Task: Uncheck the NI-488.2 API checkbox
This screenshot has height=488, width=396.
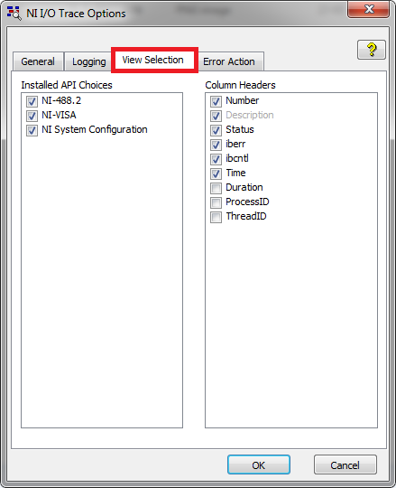Action: pos(32,101)
